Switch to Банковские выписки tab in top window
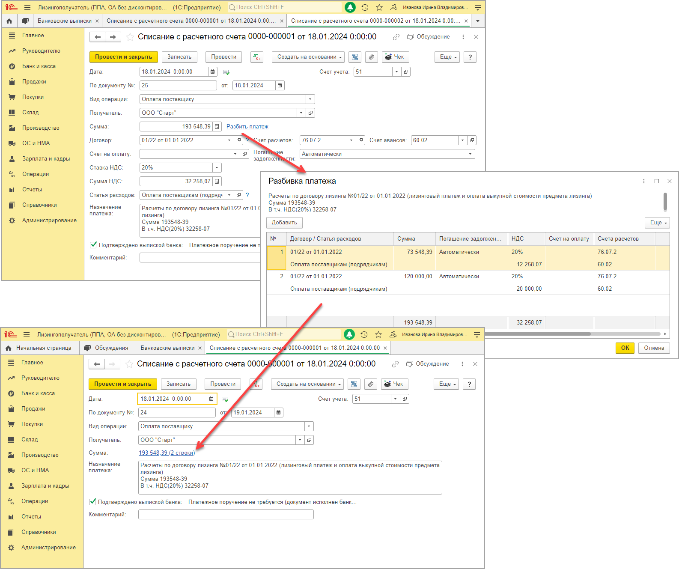The width and height of the screenshot is (679, 569). [65, 21]
